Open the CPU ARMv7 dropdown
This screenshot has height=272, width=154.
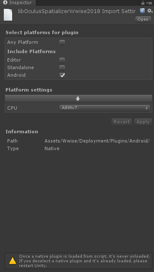tap(104, 108)
